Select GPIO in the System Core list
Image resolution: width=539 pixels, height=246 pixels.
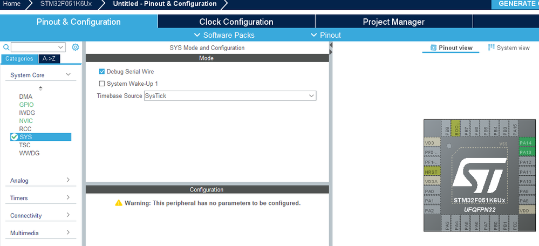click(x=26, y=105)
